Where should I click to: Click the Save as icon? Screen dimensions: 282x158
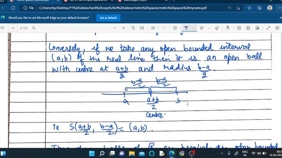257,28
